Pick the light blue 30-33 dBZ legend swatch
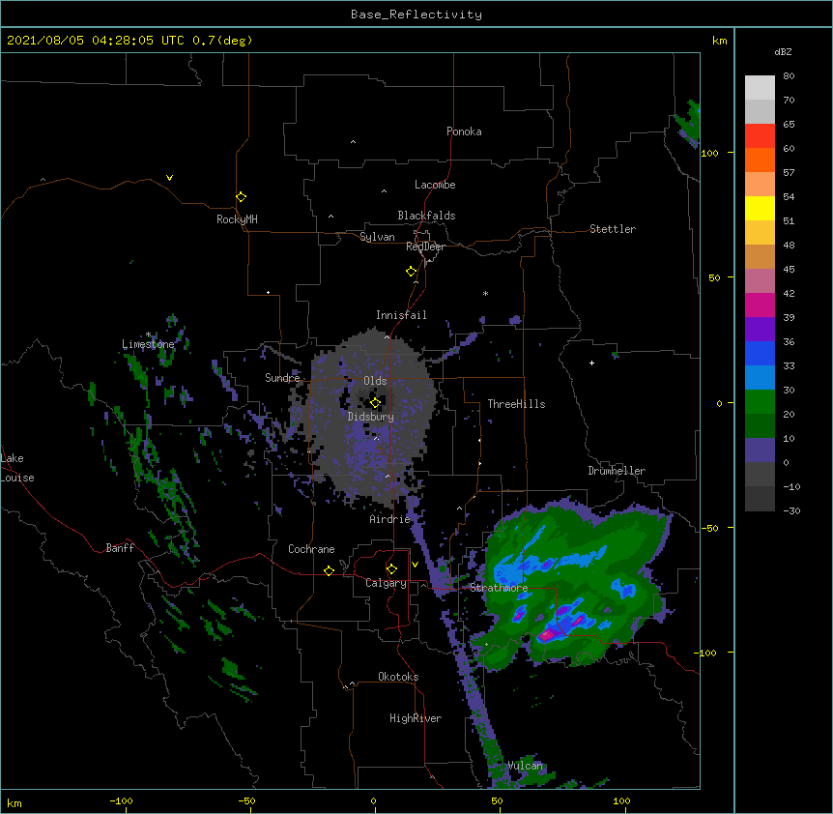 pyautogui.click(x=760, y=377)
